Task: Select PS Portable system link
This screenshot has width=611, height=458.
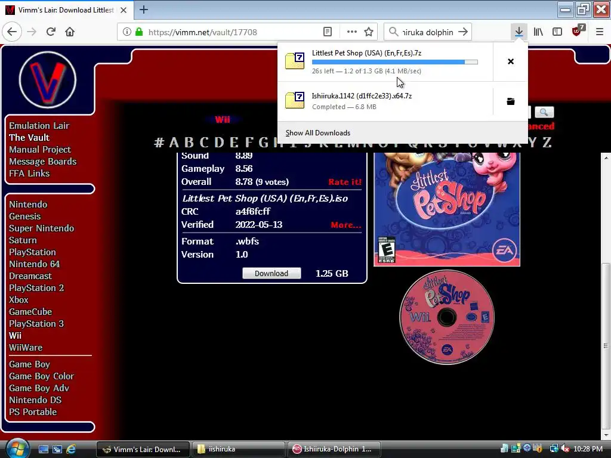Action: (x=33, y=412)
